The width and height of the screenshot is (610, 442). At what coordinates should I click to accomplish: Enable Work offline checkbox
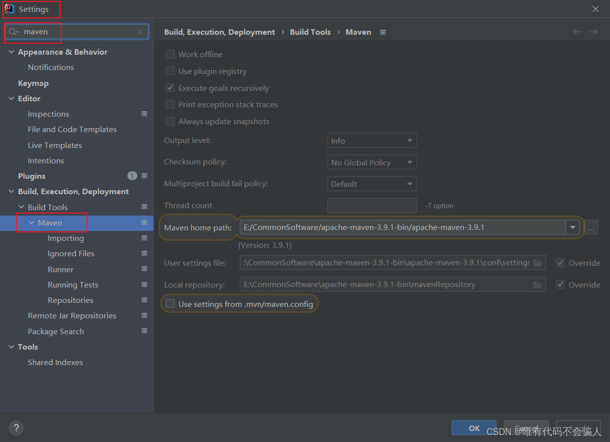(x=170, y=54)
